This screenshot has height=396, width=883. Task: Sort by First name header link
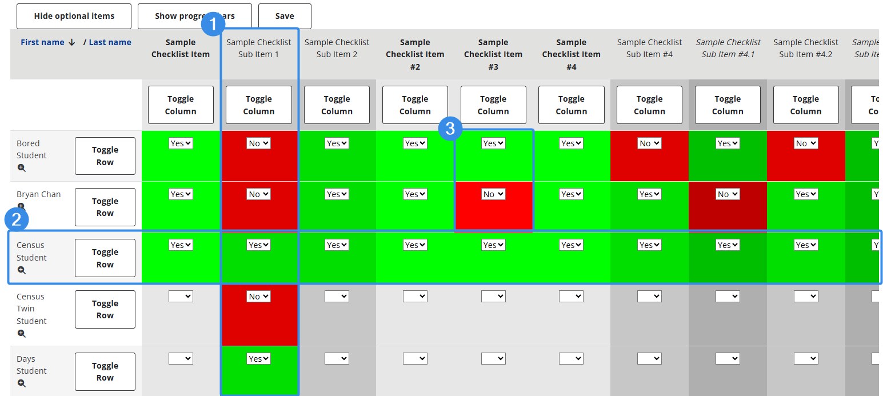42,42
